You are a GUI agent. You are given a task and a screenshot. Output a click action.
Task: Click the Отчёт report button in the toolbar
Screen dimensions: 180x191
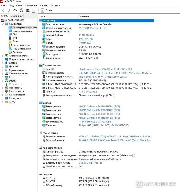[x=47, y=11]
